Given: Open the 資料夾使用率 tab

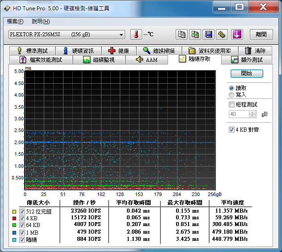Looking at the screenshot, I should pyautogui.click(x=210, y=51).
